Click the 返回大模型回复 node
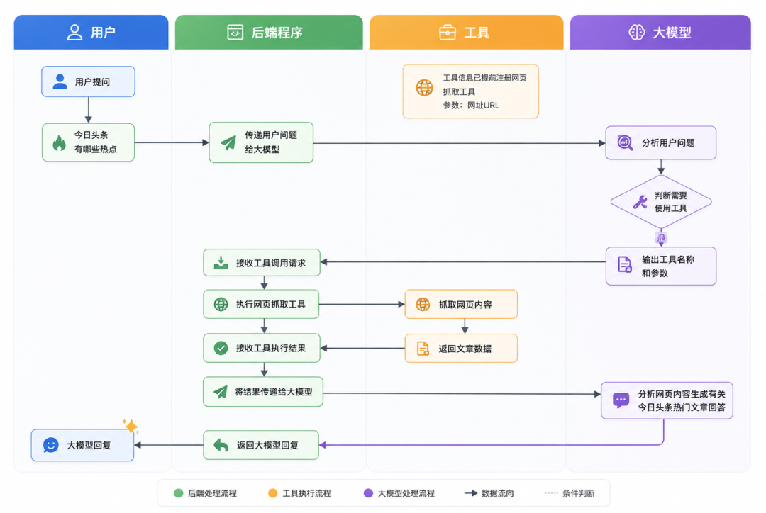 pos(261,445)
